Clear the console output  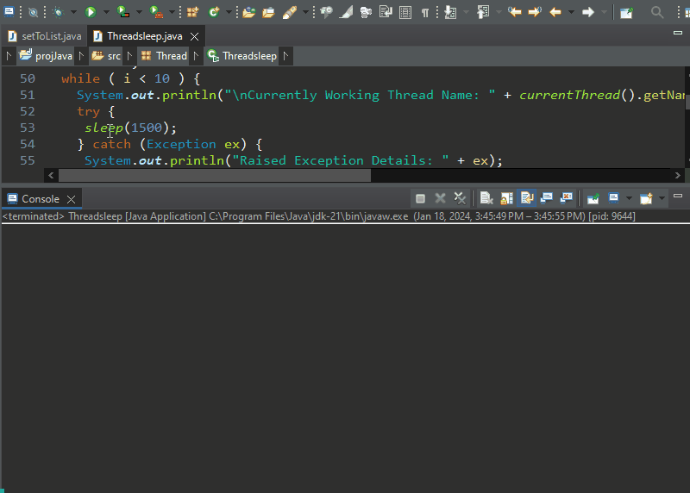(x=486, y=198)
